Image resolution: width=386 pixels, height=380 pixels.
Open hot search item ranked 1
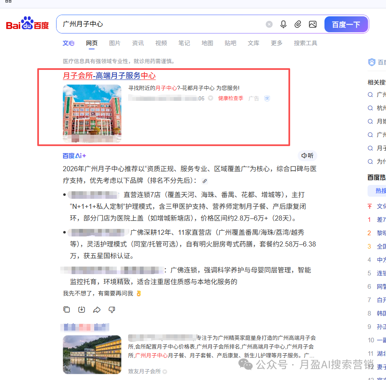(381, 220)
